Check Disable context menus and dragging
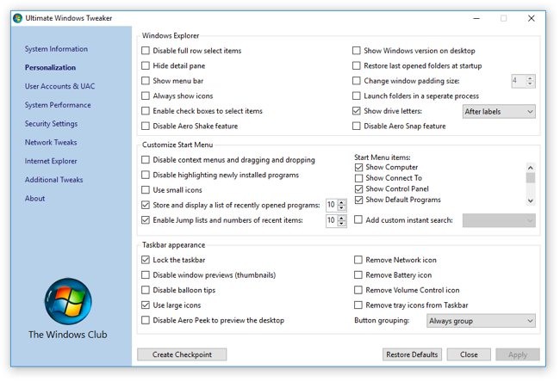The height and width of the screenshot is (382, 560). click(146, 160)
